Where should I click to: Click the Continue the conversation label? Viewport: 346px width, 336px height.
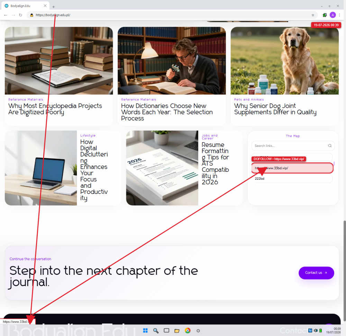(x=30, y=259)
